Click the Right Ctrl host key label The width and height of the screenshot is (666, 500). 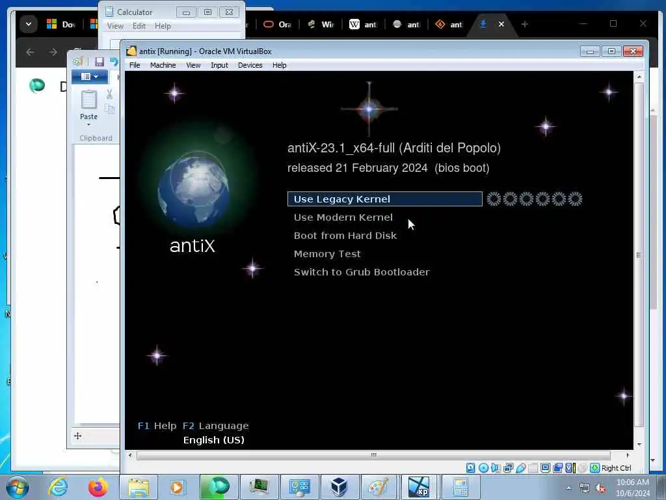point(617,468)
